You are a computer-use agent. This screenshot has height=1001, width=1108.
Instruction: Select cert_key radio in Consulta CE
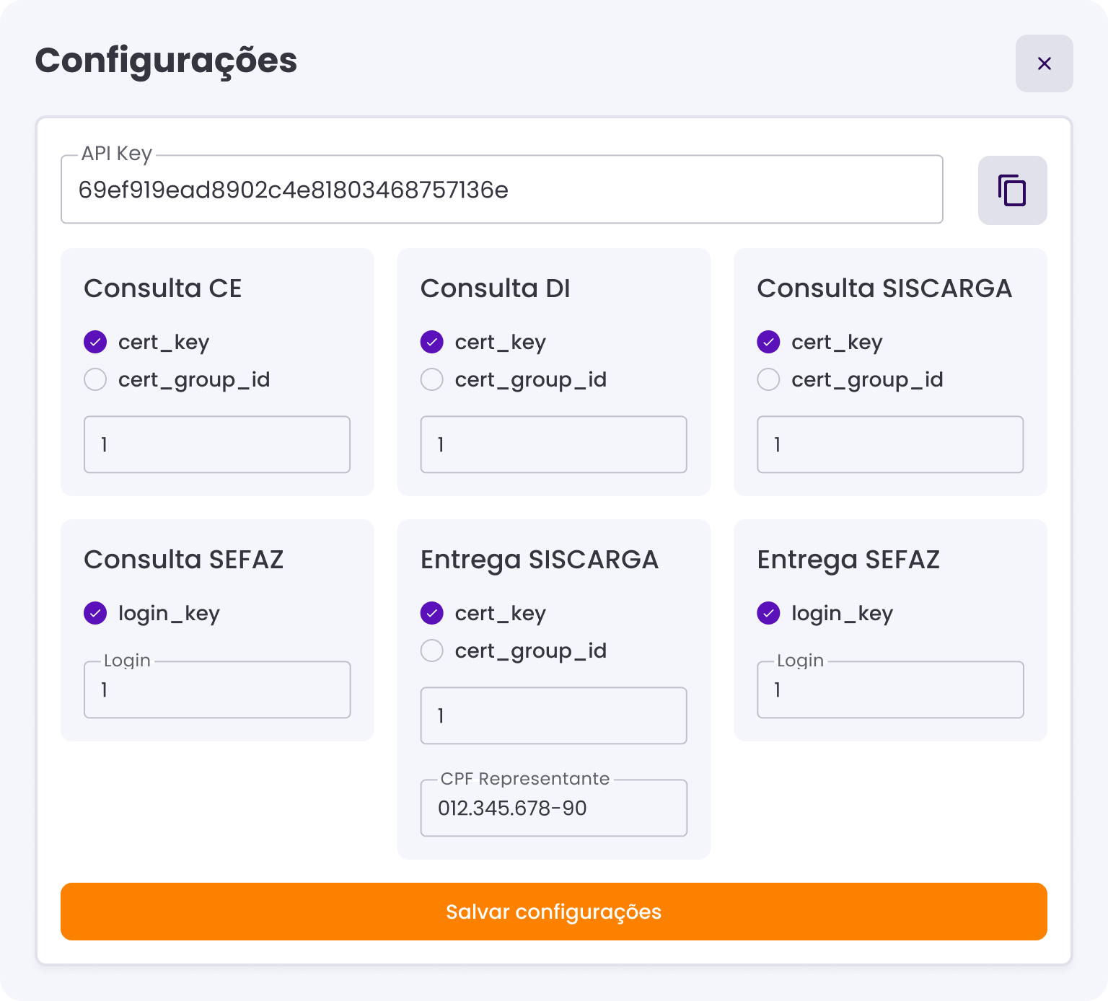95,342
